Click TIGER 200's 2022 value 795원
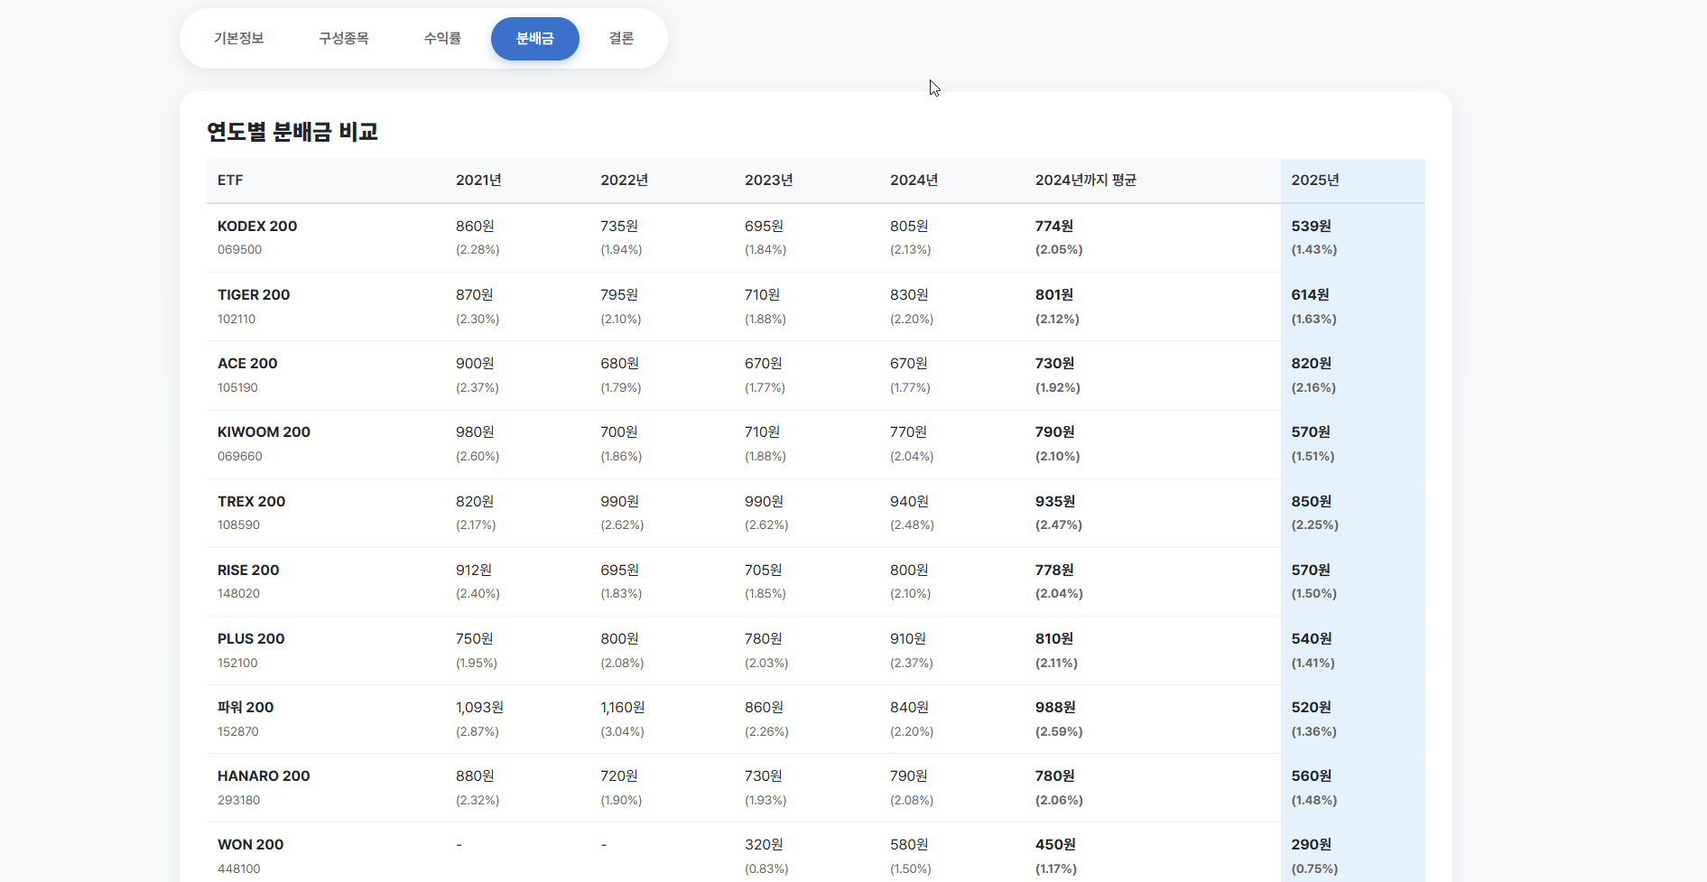The height and width of the screenshot is (882, 1707). pyautogui.click(x=619, y=295)
